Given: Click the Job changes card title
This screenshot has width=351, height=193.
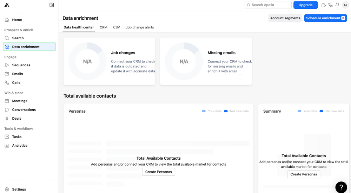Looking at the screenshot, I should (123, 53).
